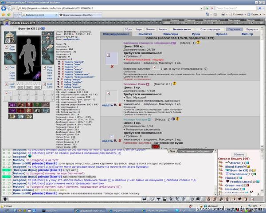Click the inventory panel vertical scrollbar
This screenshot has height=213, width=266.
click(x=262, y=87)
